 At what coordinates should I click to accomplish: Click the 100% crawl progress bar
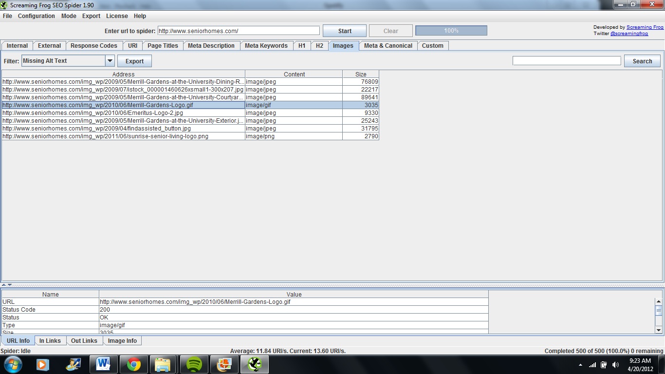451,31
